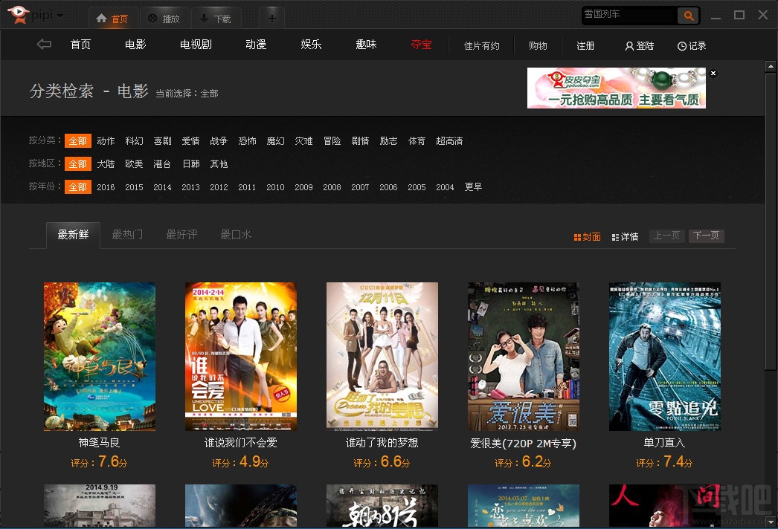The image size is (778, 529).
Task: Filter region by 日韩
Action: [191, 163]
